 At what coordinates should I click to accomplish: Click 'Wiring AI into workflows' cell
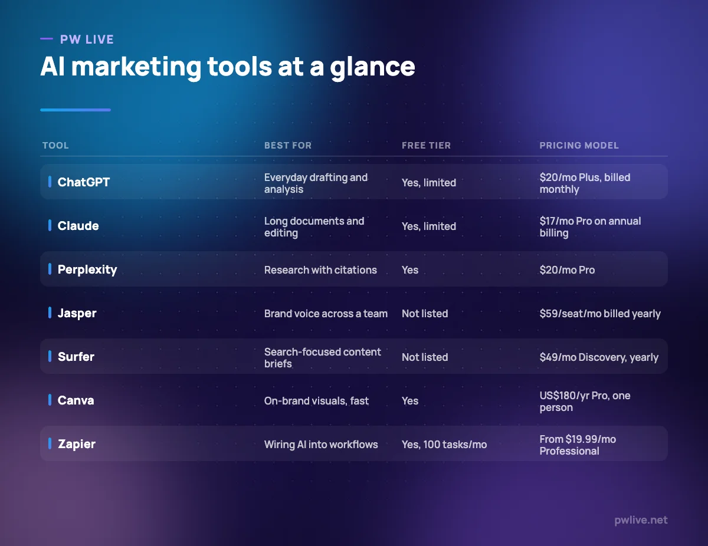(321, 445)
